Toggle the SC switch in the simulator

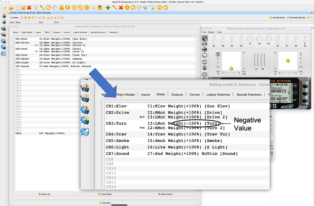[x=232, y=40]
